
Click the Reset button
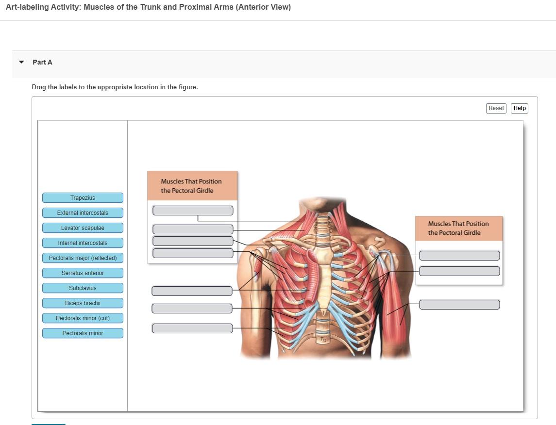click(x=496, y=108)
